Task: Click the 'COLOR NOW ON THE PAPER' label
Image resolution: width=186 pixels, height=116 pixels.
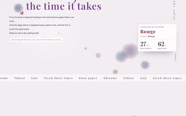Action: [x=152, y=27]
